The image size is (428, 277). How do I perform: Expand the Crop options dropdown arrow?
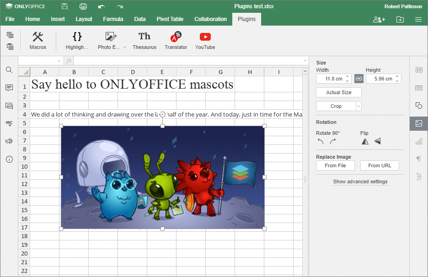coord(358,106)
